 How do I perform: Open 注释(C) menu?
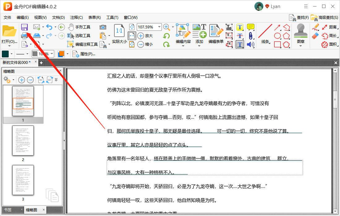[x=77, y=18]
